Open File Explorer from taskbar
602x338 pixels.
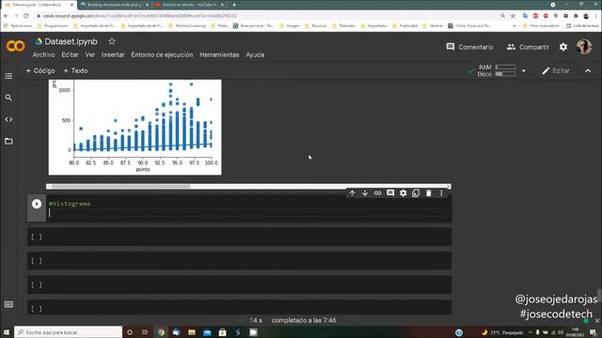point(192,332)
